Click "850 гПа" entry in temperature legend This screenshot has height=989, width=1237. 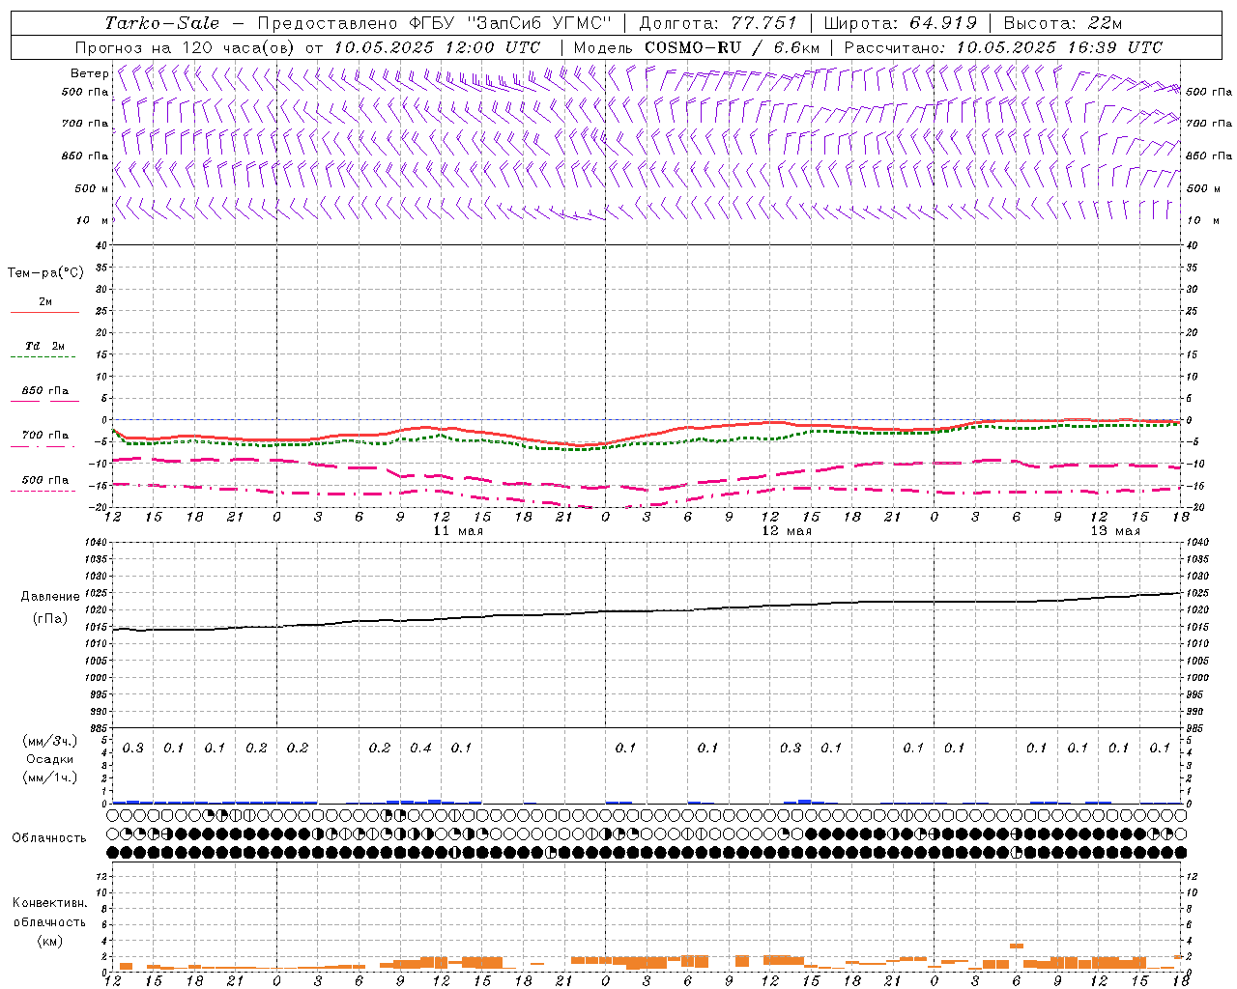tap(45, 391)
